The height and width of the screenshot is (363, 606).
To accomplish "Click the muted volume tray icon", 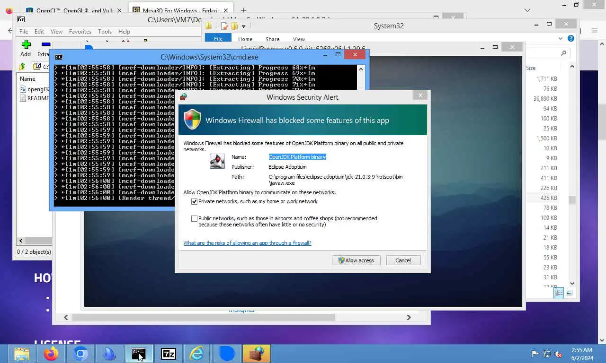I will click(559, 354).
